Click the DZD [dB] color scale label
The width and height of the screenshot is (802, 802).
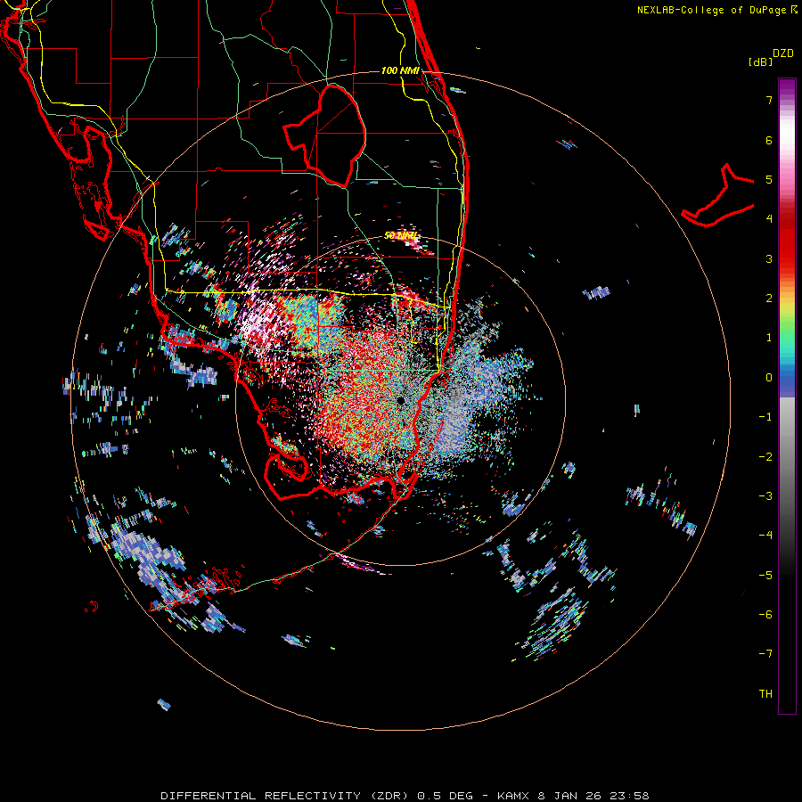point(771,57)
